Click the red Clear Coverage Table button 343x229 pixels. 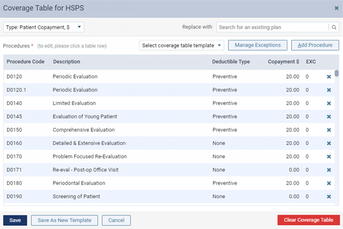pos(308,220)
